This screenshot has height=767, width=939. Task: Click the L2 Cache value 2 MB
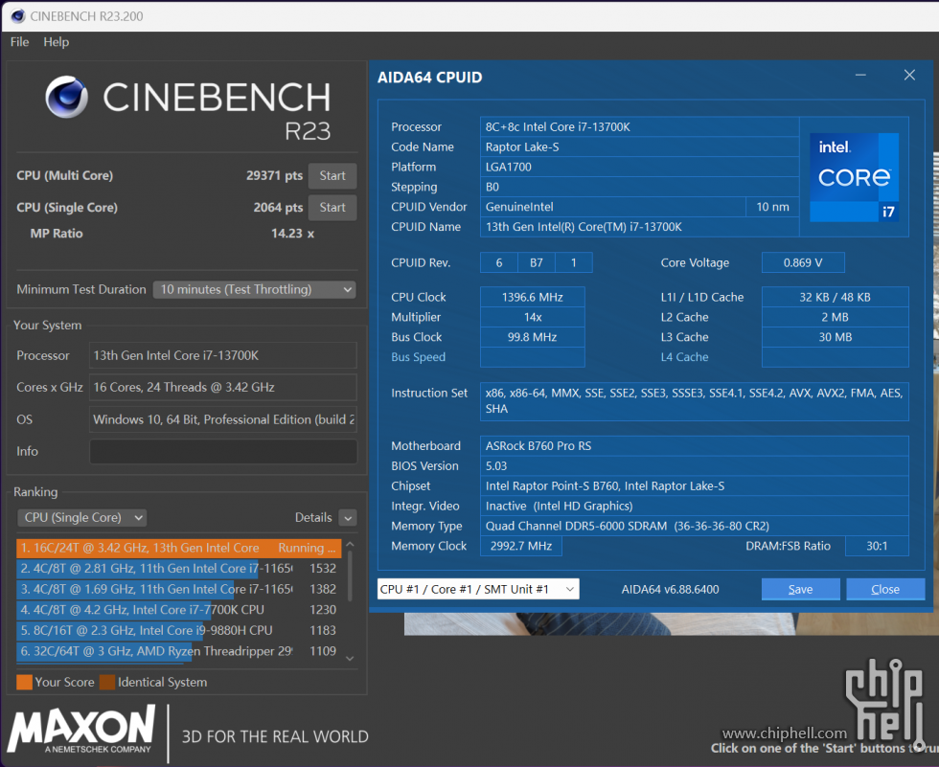click(835, 317)
